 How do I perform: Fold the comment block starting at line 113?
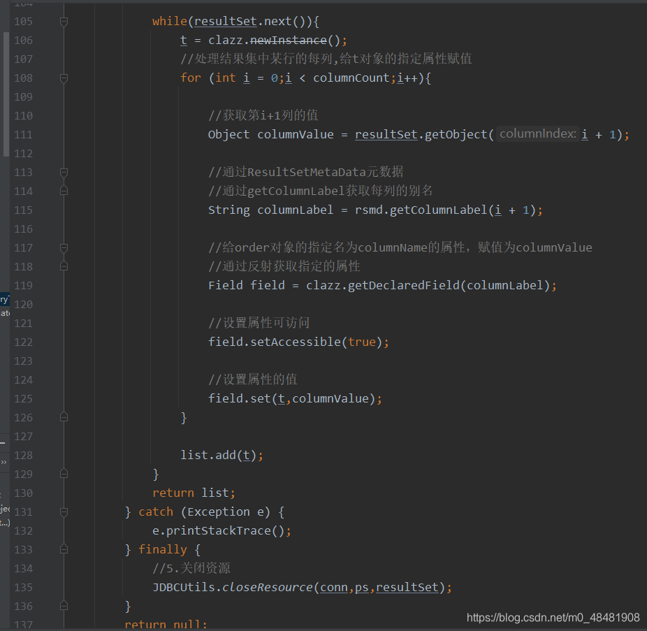(64, 173)
